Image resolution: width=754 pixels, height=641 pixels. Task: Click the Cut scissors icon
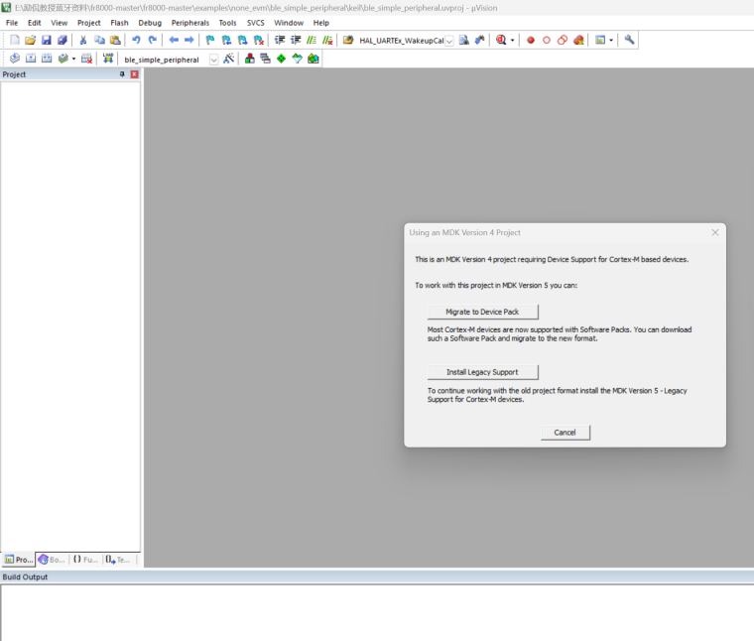83,40
